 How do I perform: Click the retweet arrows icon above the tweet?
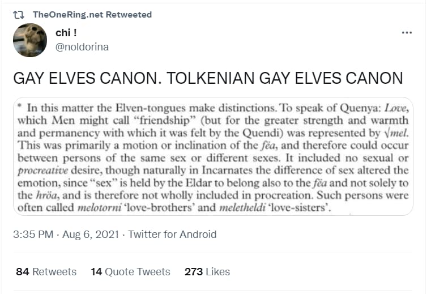19,15
